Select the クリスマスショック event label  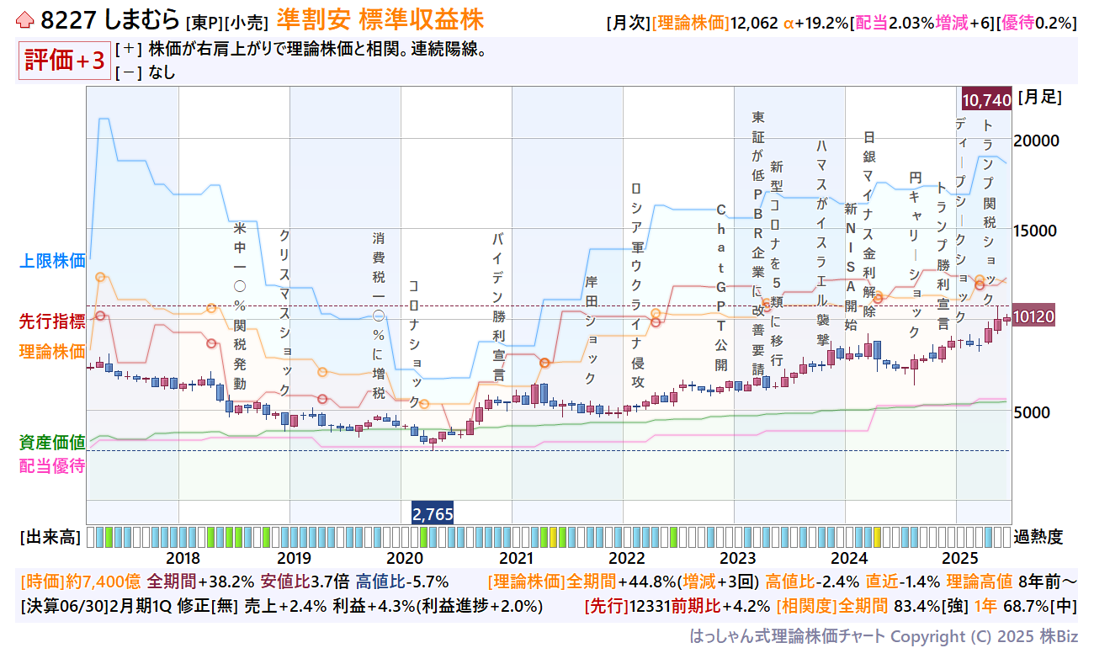pos(284,312)
